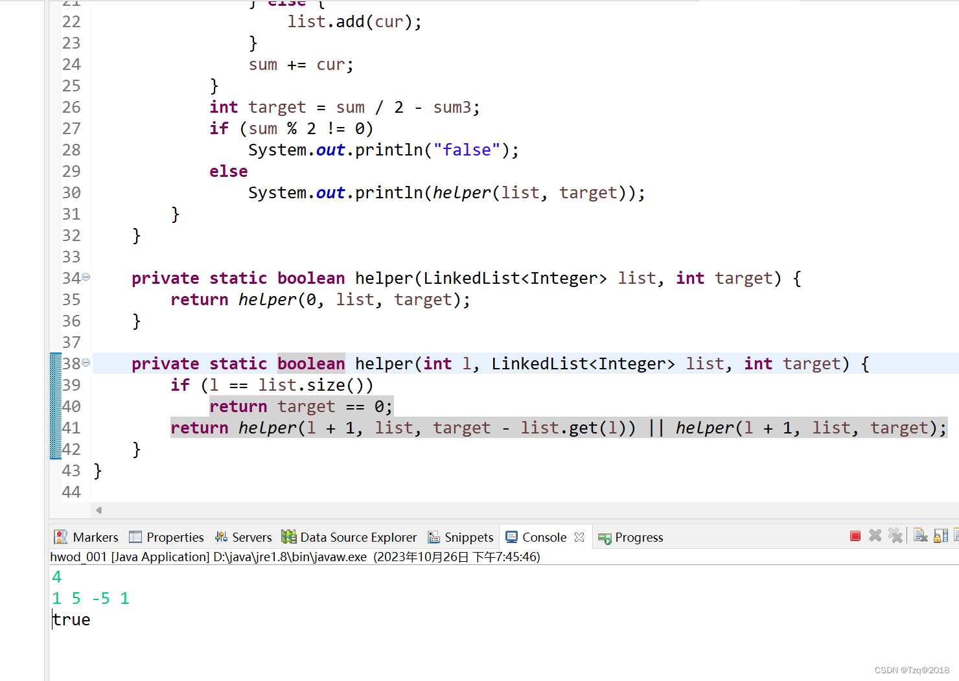Click "helper(list, target)" call on line 30

coord(534,192)
